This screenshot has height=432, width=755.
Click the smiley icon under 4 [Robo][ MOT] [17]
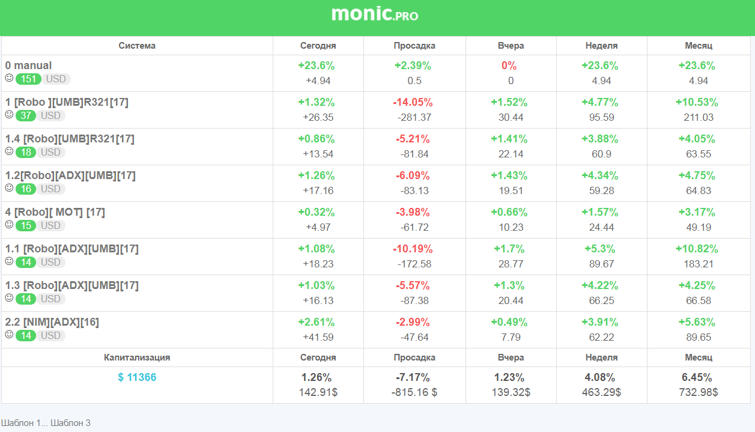(x=9, y=225)
